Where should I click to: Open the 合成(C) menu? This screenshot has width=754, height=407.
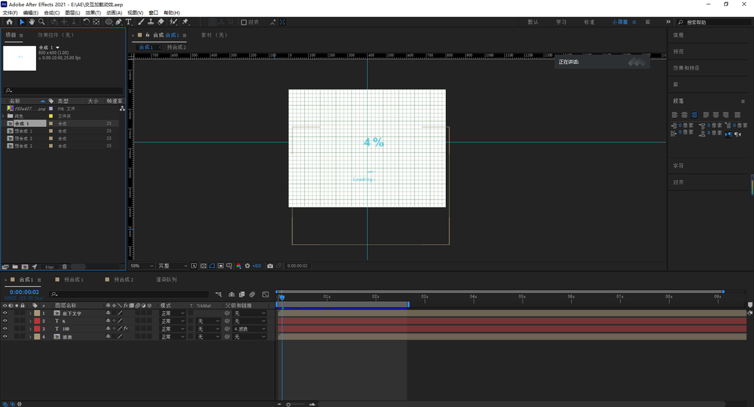coord(52,13)
